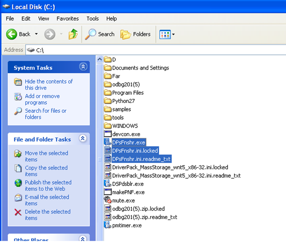
Task: Click the Back navigation arrow icon
Action: [12, 34]
